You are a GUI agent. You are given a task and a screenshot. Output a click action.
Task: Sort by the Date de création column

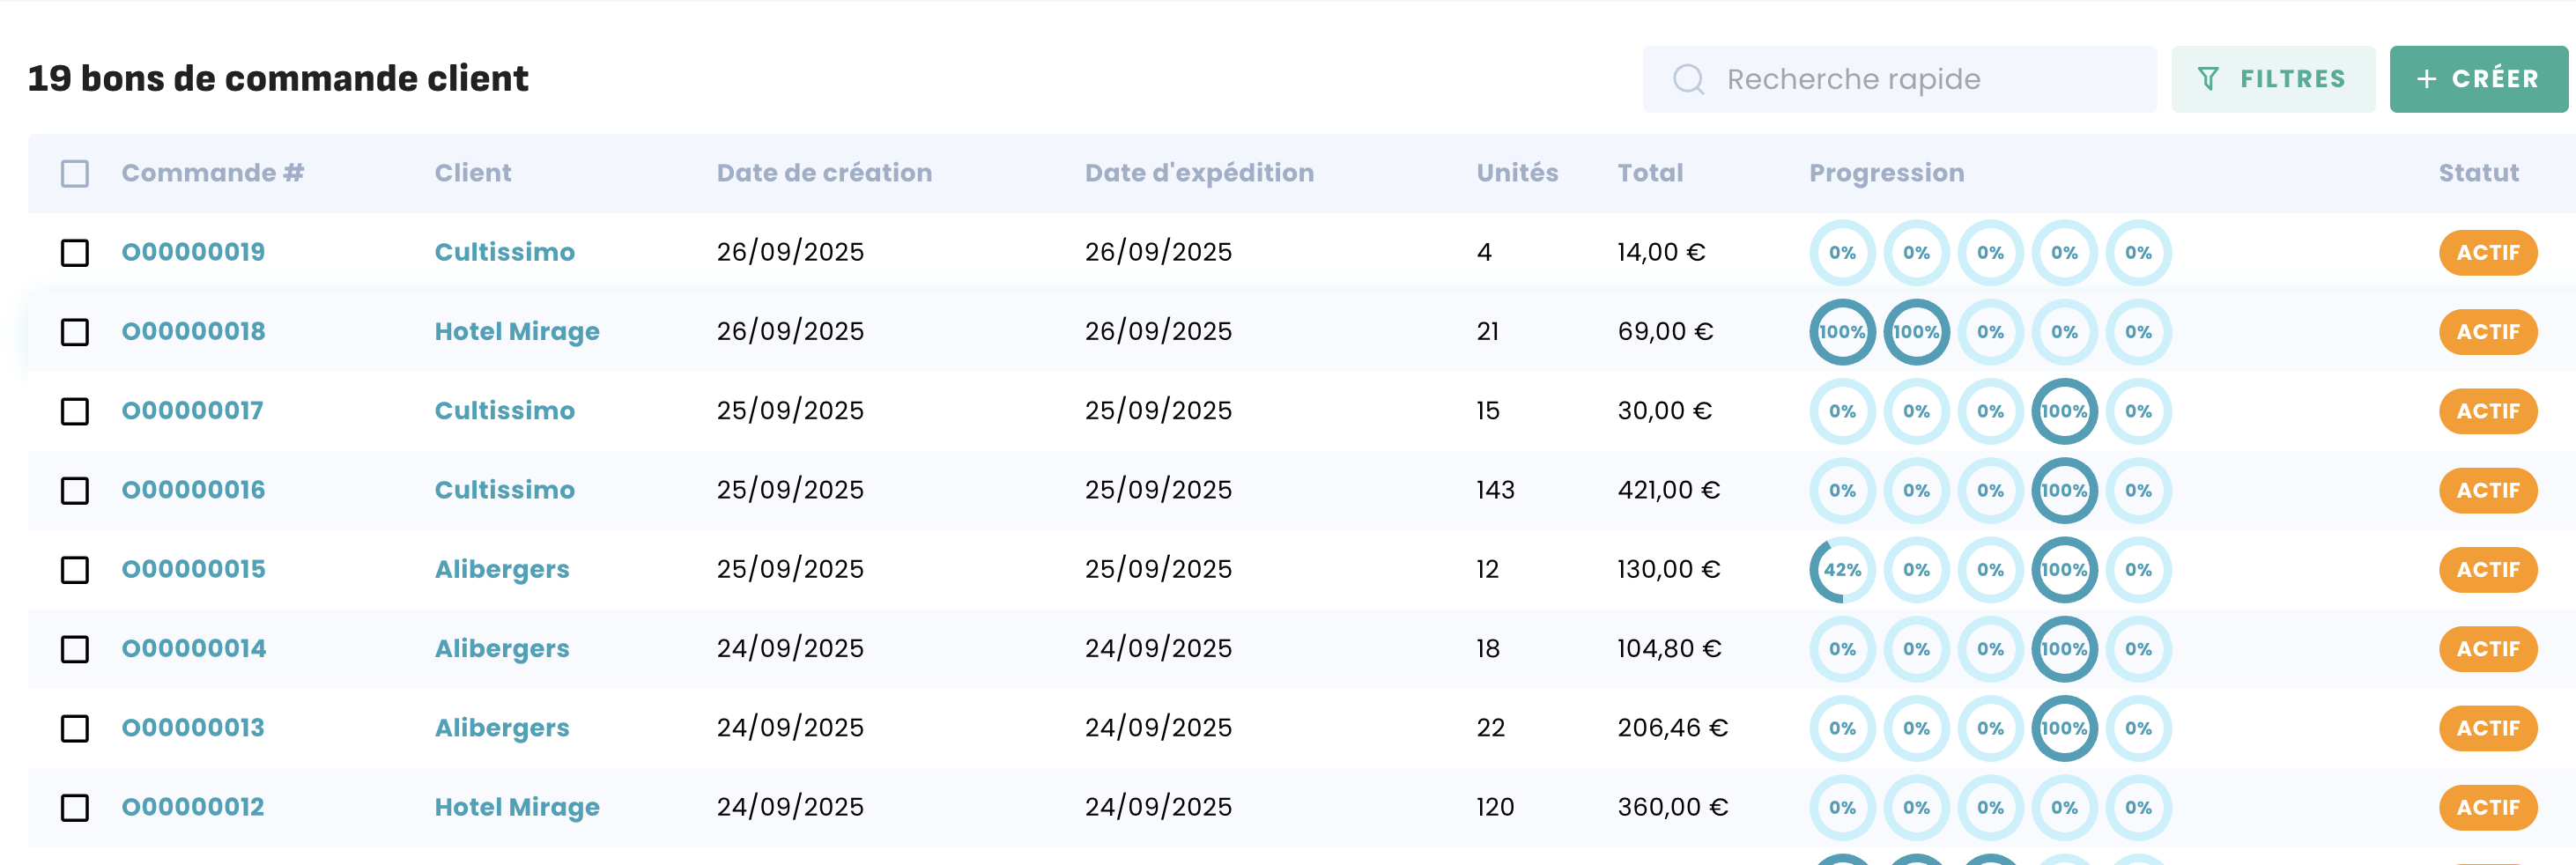[824, 173]
